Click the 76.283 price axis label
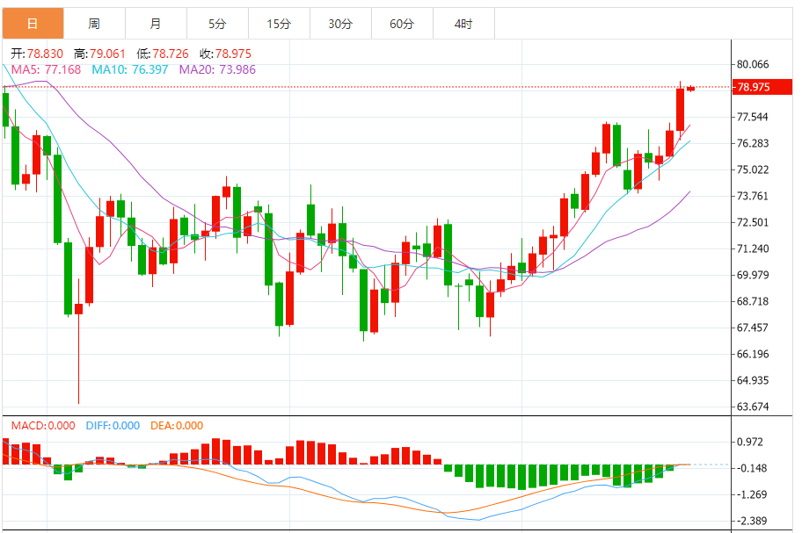 753,143
